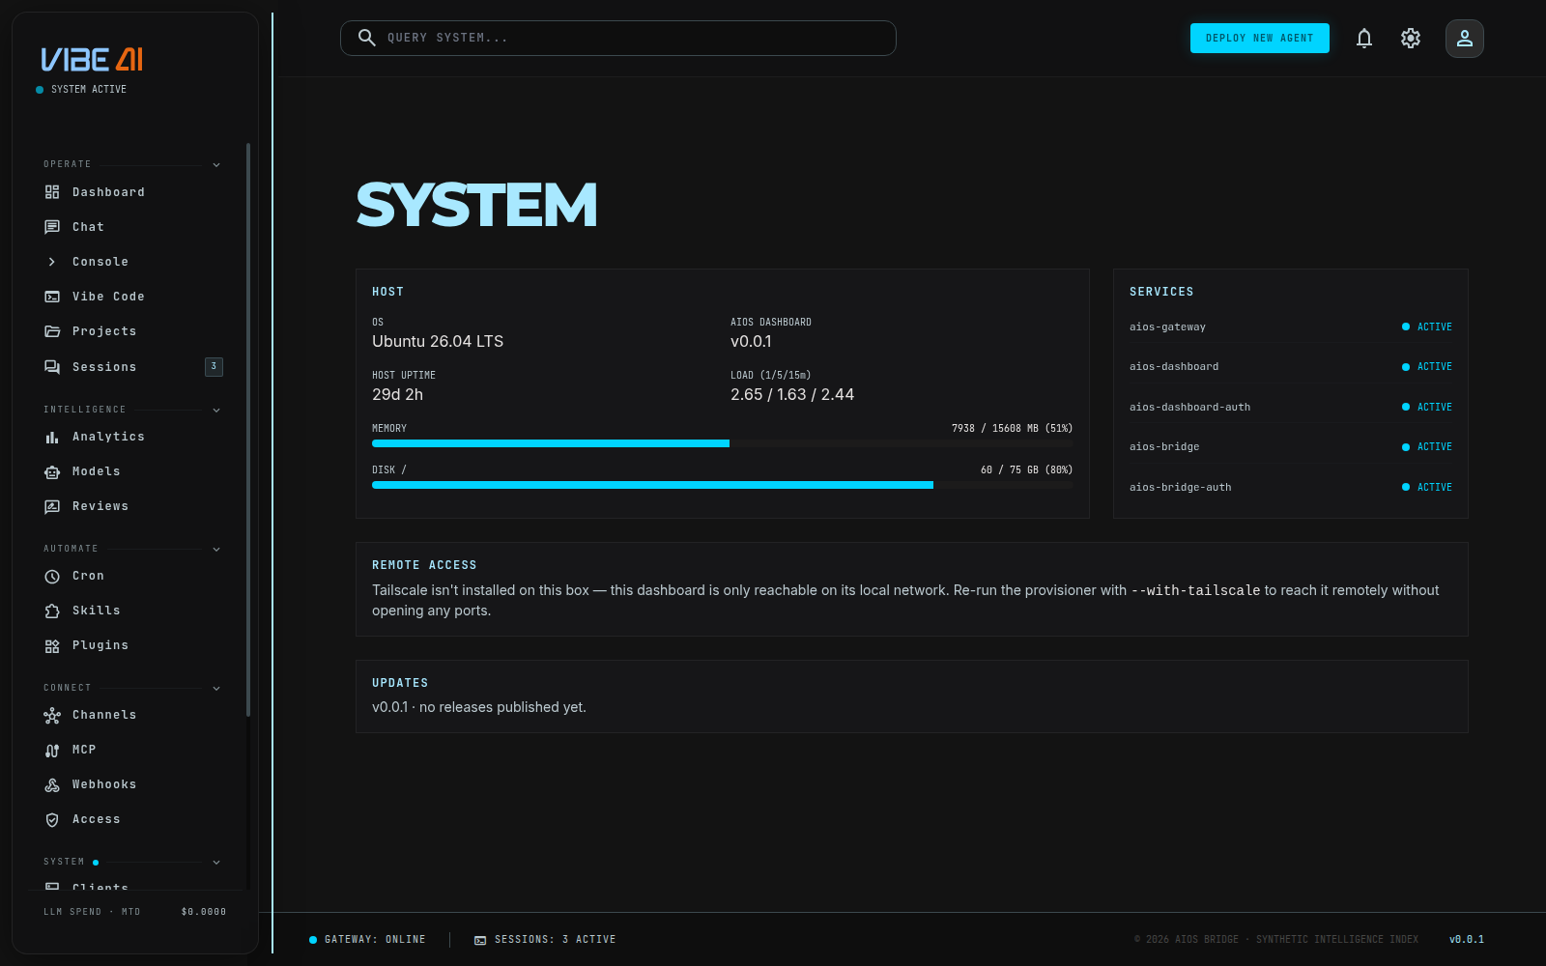The height and width of the screenshot is (966, 1546).
Task: Click the MCP connector icon
Action: click(52, 750)
